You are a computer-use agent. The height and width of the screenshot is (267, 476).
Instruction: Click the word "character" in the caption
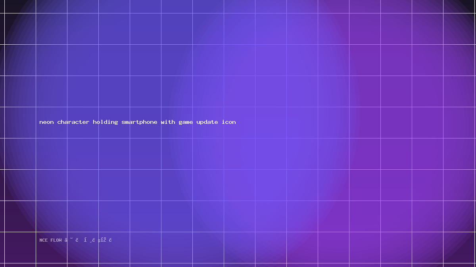[73, 122]
